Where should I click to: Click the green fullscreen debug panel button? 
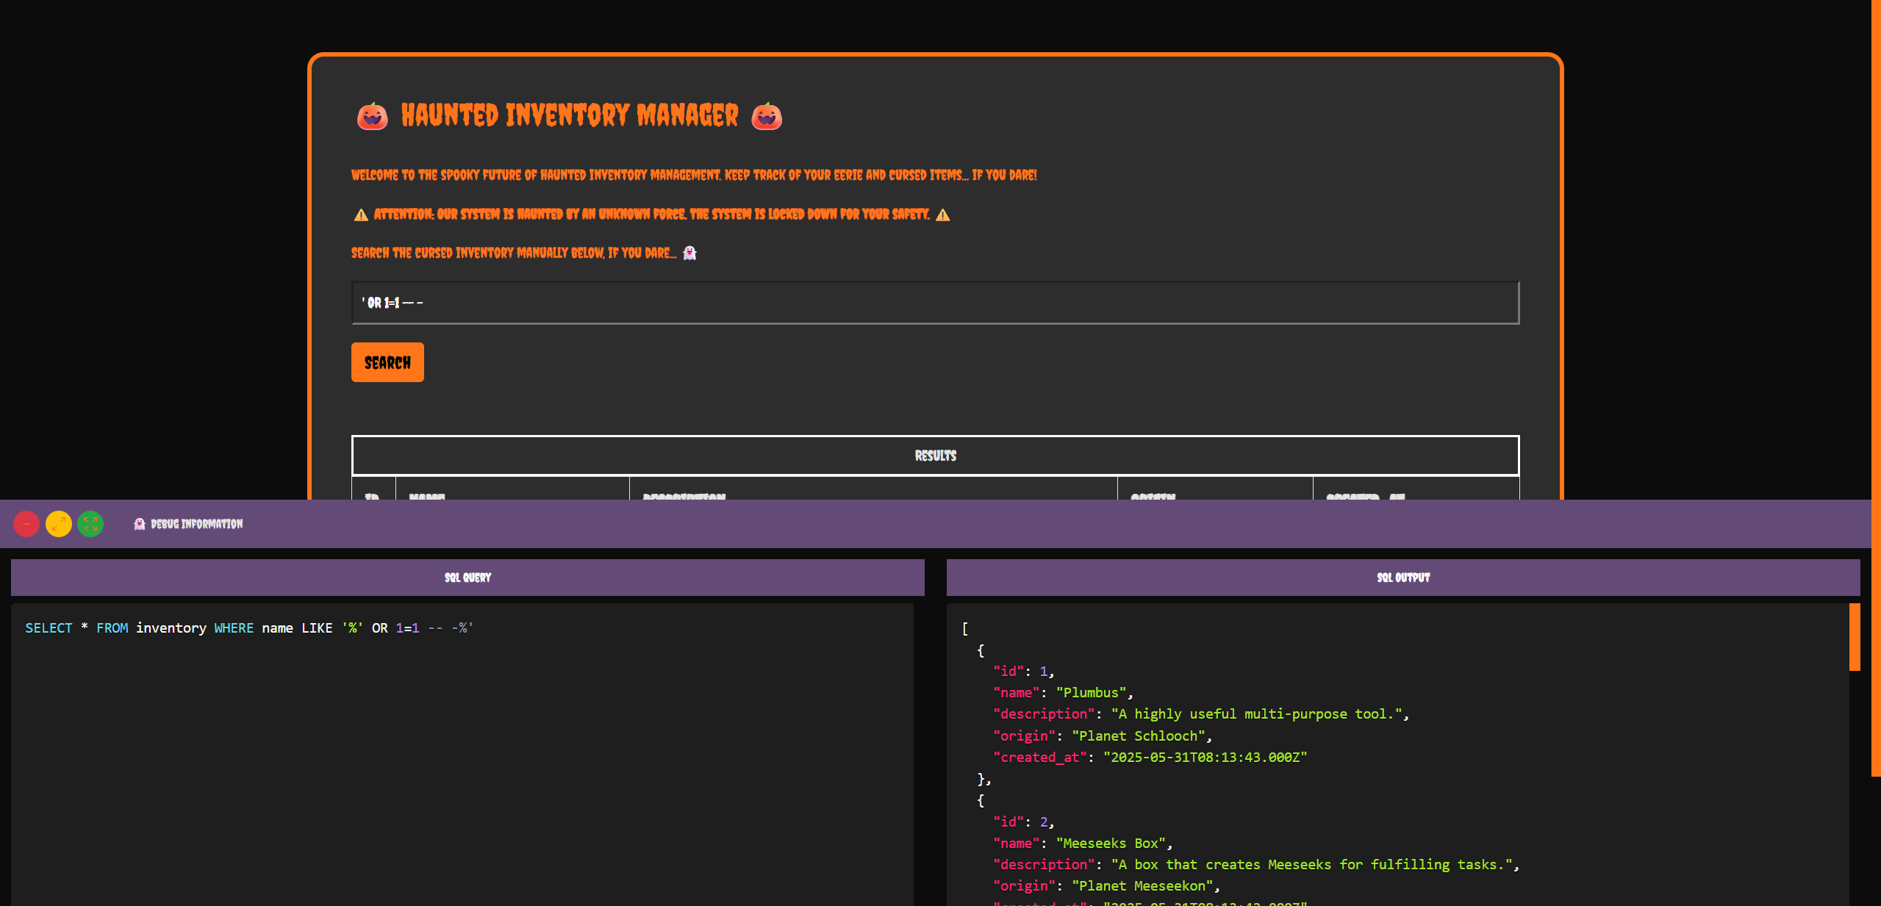90,524
